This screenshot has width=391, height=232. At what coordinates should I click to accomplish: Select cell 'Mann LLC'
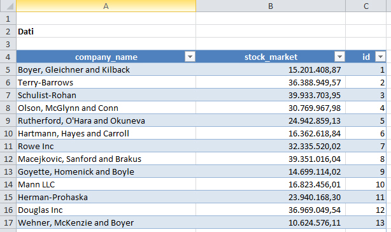pyautogui.click(x=106, y=184)
